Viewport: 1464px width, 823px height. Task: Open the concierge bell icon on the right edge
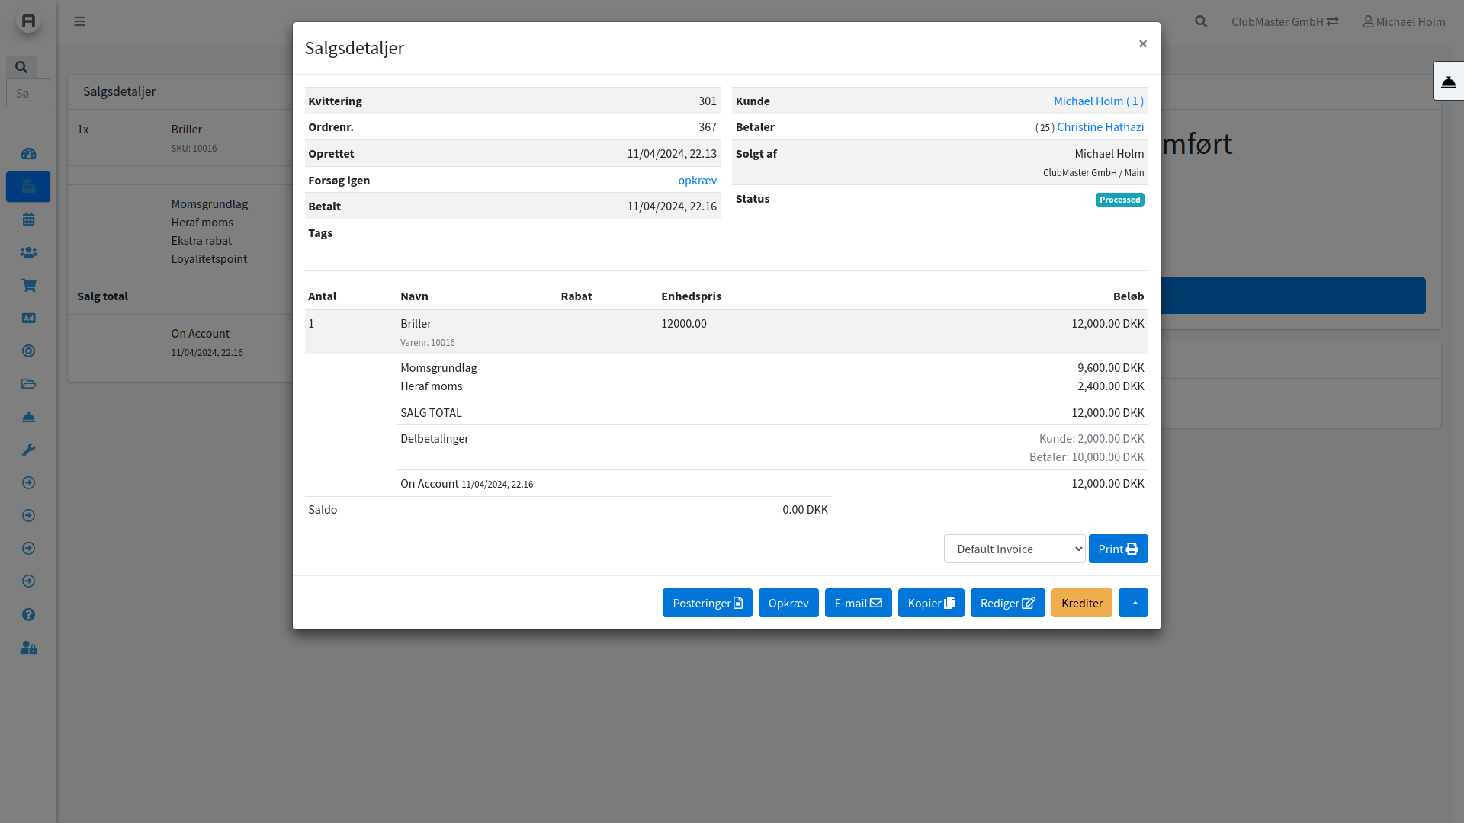(x=1448, y=82)
